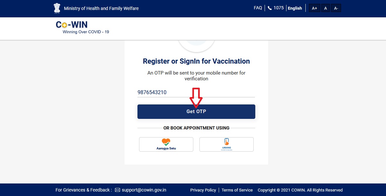Open the English language selector
Image resolution: width=386 pixels, height=196 pixels.
(295, 8)
